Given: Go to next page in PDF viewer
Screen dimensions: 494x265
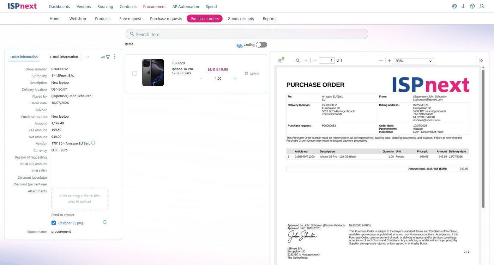Looking at the screenshot, I should (314, 61).
